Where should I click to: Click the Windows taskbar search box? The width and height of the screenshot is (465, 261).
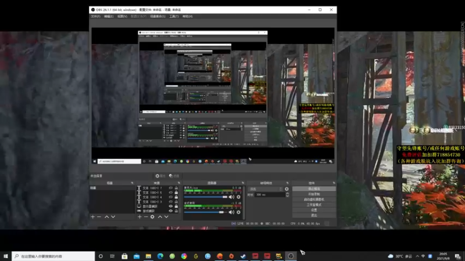click(x=53, y=256)
